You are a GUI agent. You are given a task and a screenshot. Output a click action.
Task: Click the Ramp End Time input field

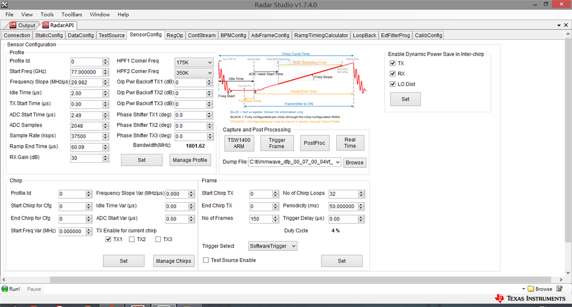point(86,147)
